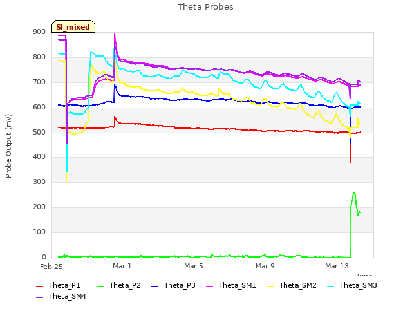Click the green Theta_P2 legend swatch

[x=100, y=286]
